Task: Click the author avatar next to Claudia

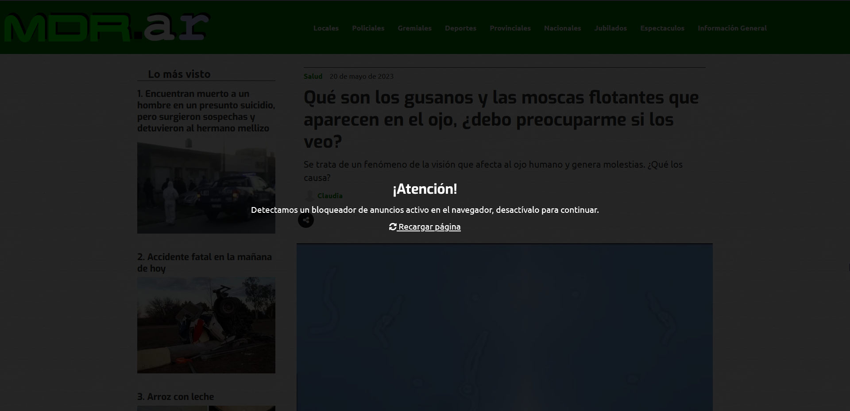Action: click(310, 196)
